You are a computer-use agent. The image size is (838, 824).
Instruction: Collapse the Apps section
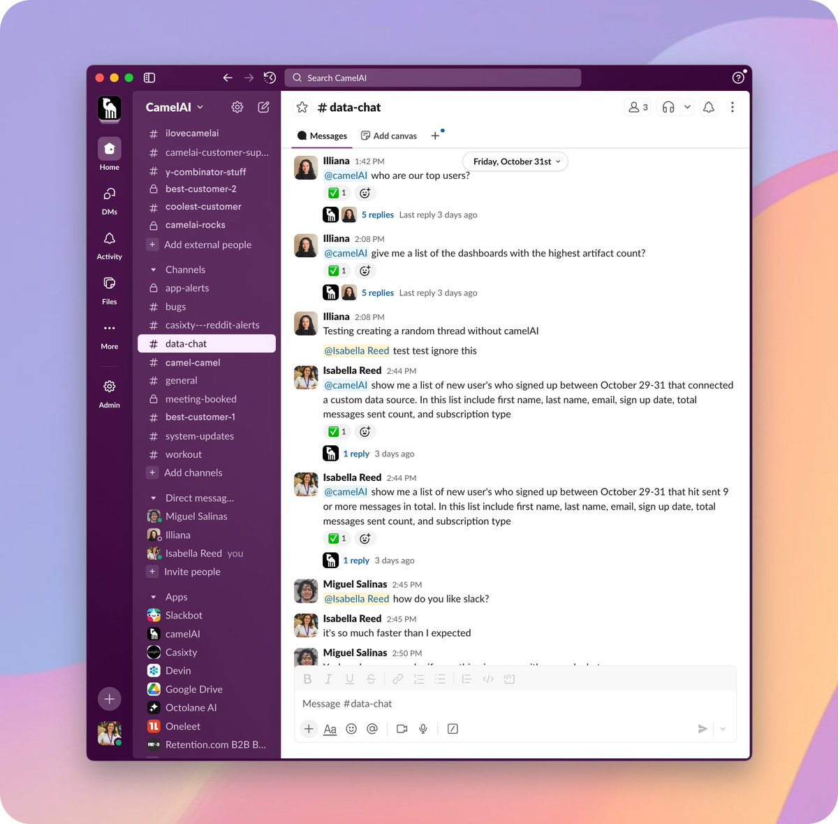(x=154, y=598)
